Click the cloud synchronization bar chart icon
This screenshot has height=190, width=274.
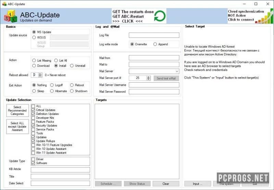click(x=264, y=17)
